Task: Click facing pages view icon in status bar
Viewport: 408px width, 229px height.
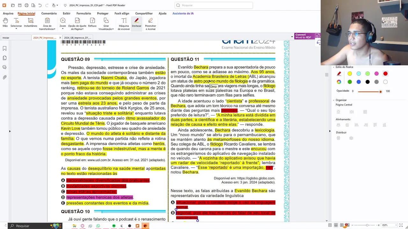Action: click(x=342, y=225)
